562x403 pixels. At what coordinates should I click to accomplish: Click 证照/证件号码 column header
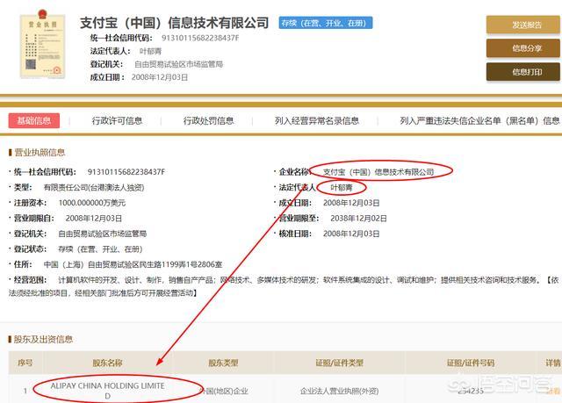click(x=471, y=363)
